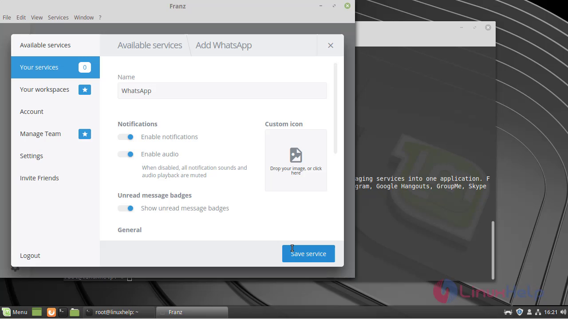
Task: Open the network connections tray icon
Action: pyautogui.click(x=538, y=312)
